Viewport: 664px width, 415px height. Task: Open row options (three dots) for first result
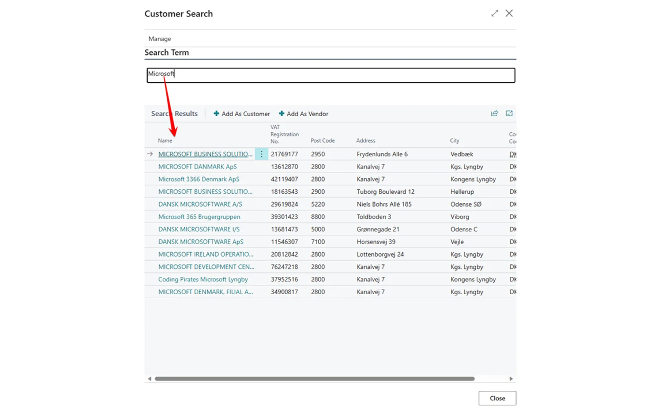(x=261, y=154)
